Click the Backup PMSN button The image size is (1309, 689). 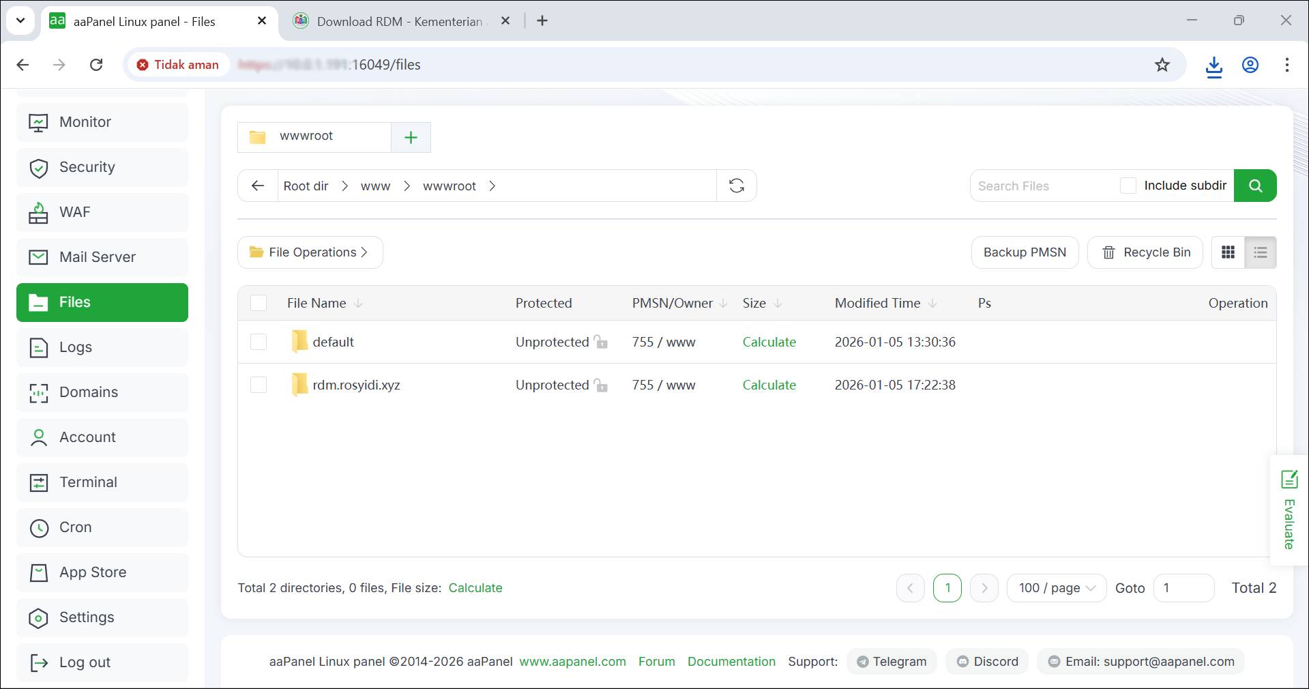tap(1025, 252)
